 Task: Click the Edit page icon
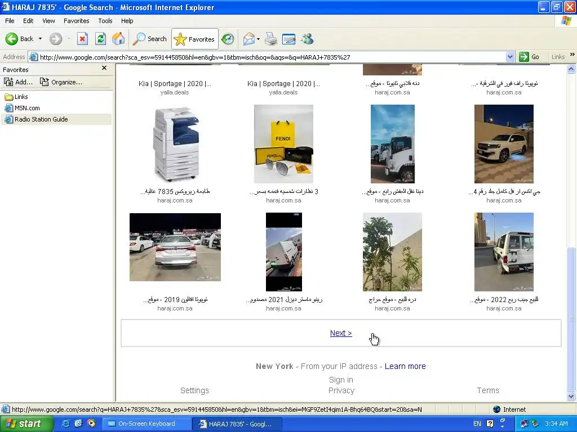pyautogui.click(x=289, y=39)
